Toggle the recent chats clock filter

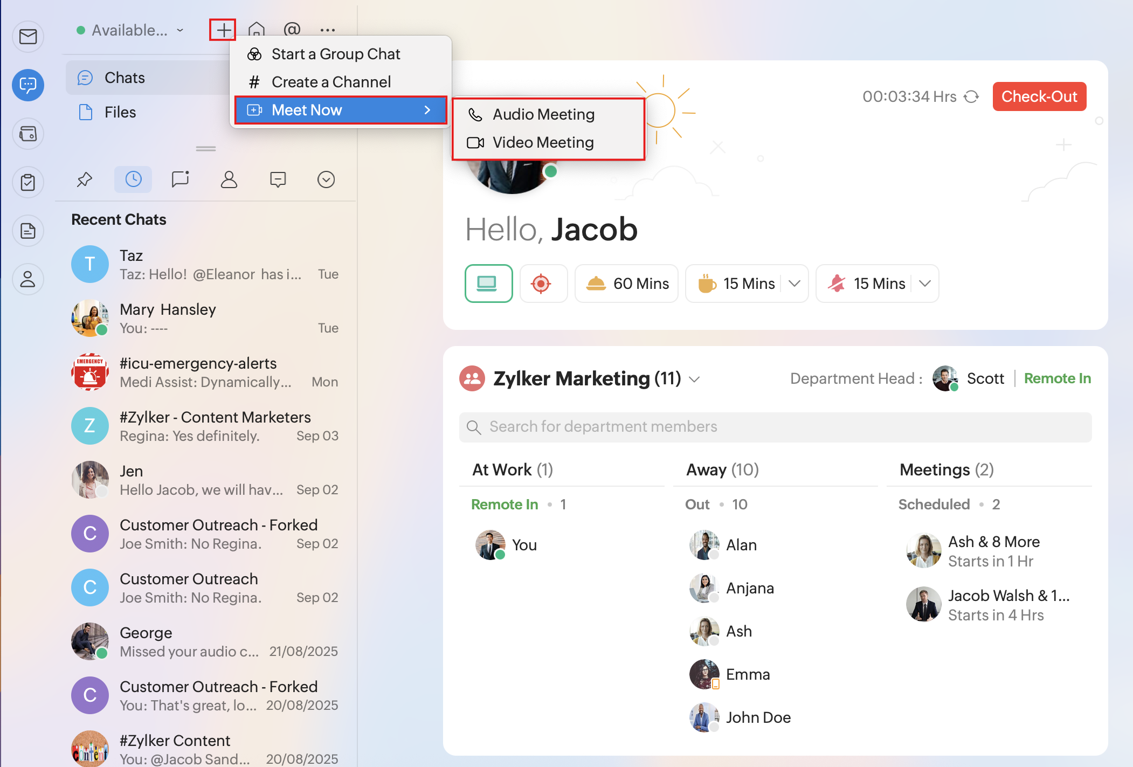click(133, 179)
